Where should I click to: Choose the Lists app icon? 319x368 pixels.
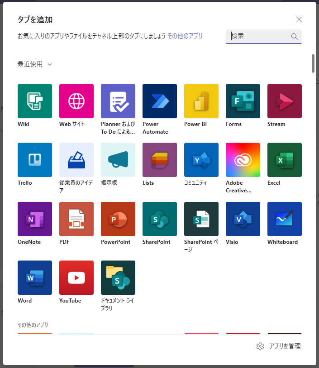pos(160,160)
